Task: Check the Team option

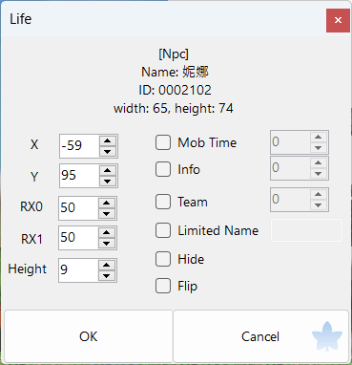Action: point(163,202)
